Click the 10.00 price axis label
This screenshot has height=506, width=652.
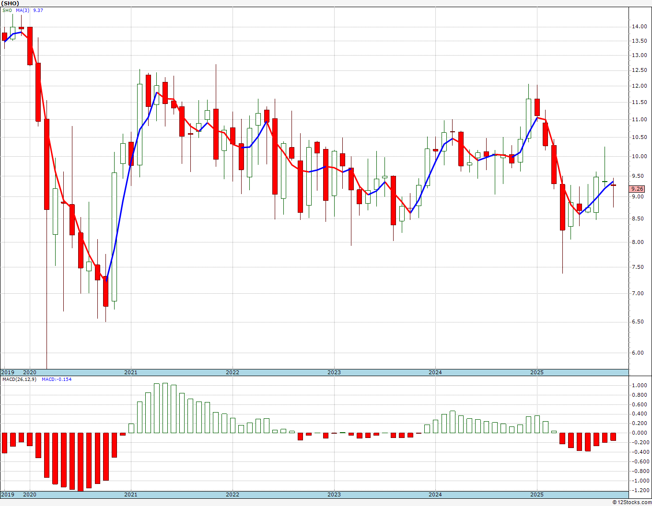click(x=640, y=156)
